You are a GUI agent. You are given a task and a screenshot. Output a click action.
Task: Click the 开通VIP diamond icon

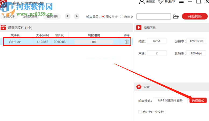pyautogui.click(x=161, y=2)
